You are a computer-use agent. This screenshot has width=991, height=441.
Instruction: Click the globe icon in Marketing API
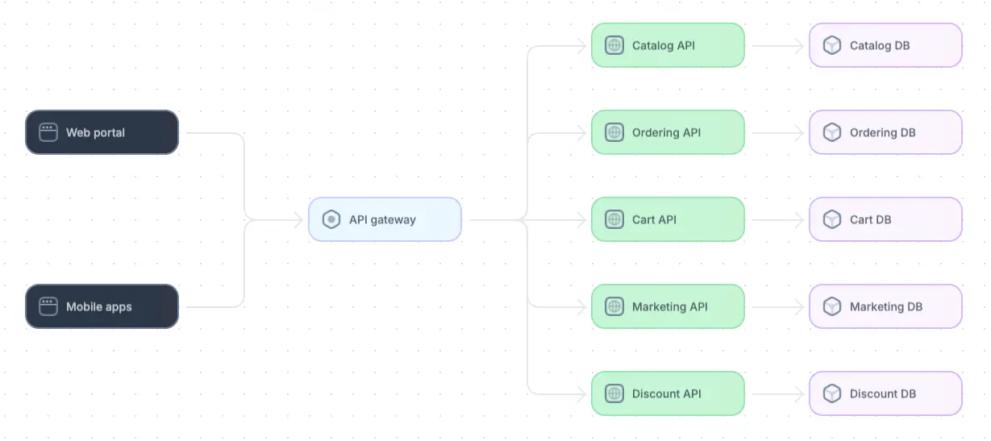614,306
